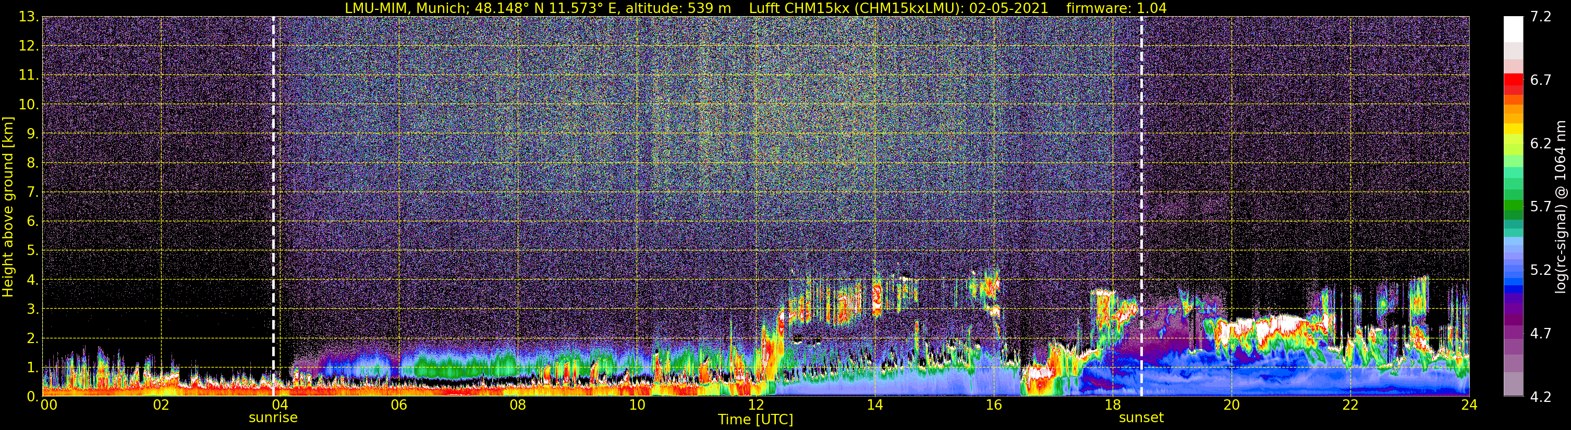Viewport: 1571px width, 430px height.
Task: Click the '22' time tick label
Action: (x=1350, y=406)
